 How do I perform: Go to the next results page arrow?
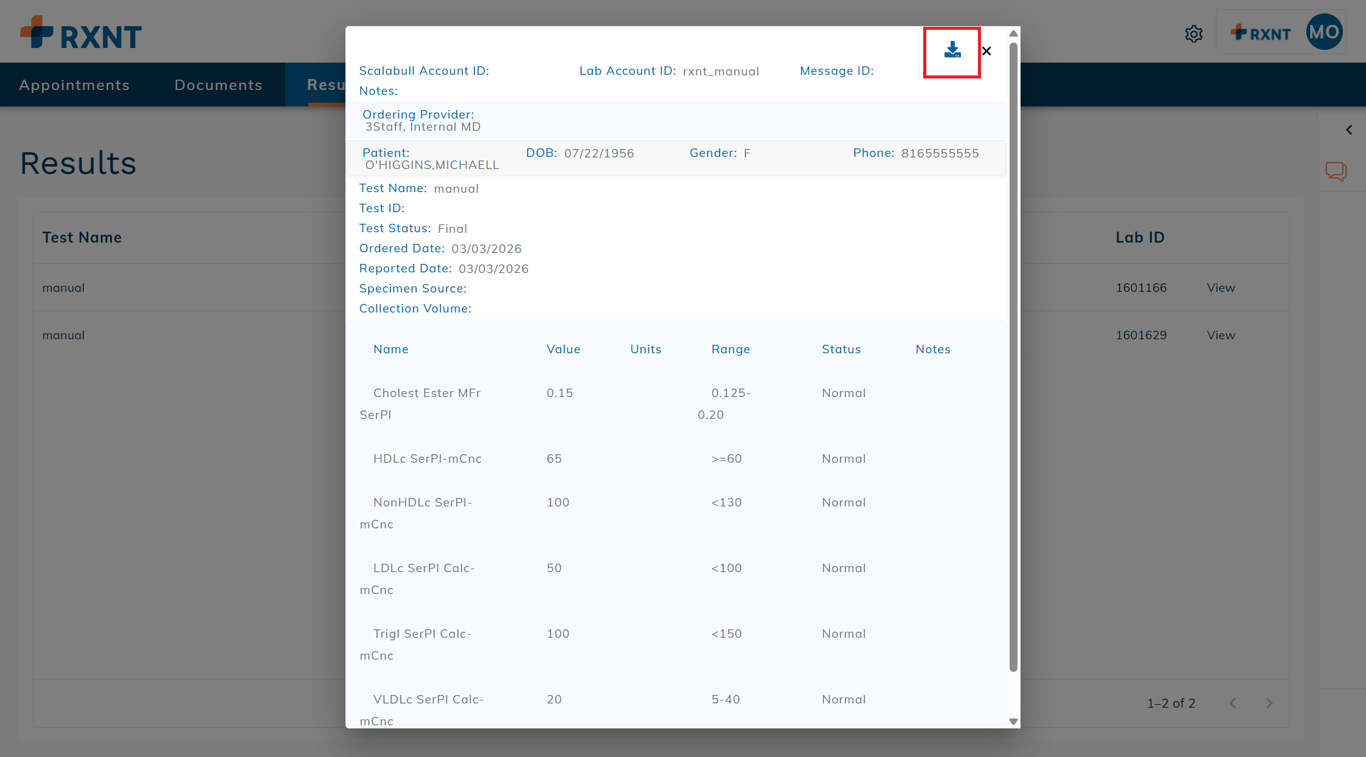point(1269,703)
